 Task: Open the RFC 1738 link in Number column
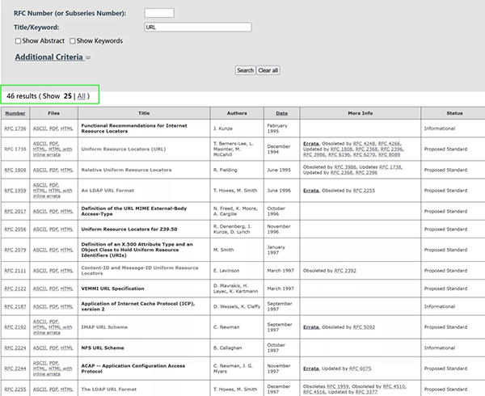point(15,149)
